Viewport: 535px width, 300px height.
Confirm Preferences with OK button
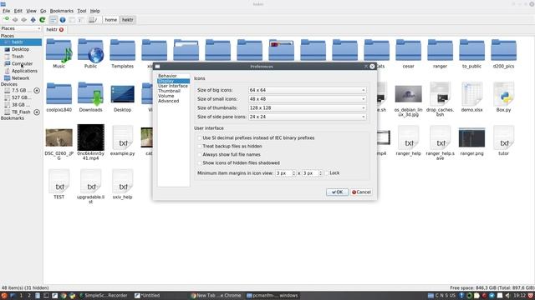[337, 192]
